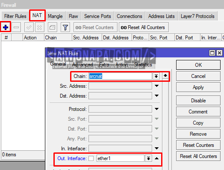Switch to the Filter Rules tab
Image resolution: width=224 pixels, height=170 pixels.
pyautogui.click(x=15, y=16)
